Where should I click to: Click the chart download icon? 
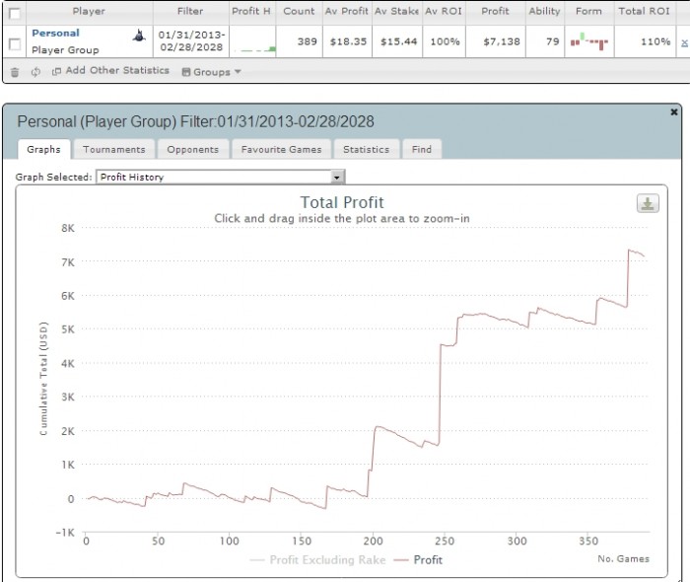[648, 203]
